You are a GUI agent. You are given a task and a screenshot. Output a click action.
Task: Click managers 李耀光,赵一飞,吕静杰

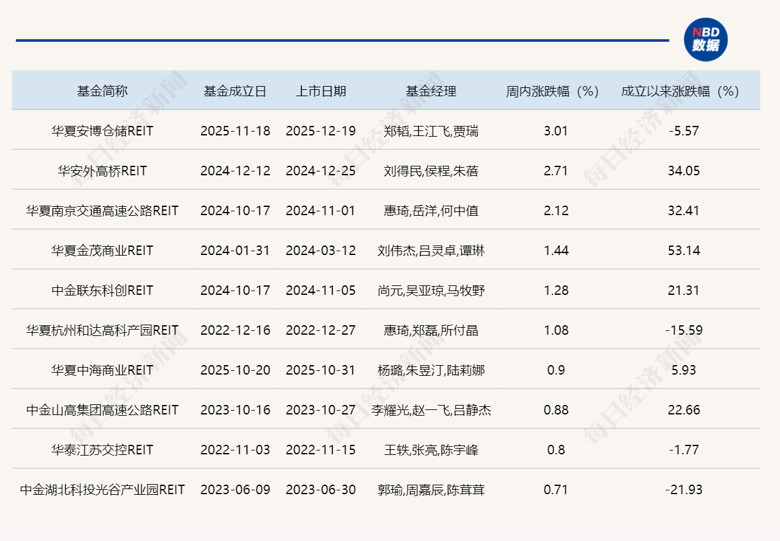[x=431, y=410]
